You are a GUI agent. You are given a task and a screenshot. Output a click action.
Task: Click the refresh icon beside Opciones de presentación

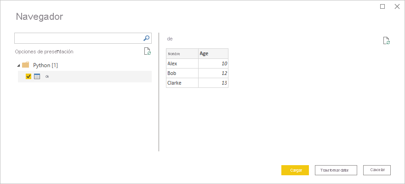pyautogui.click(x=147, y=52)
